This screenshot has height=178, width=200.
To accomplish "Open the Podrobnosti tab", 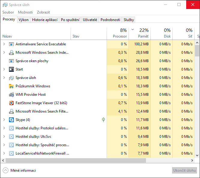I will (110, 20).
